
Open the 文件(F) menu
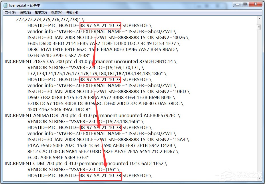pos(10,13)
